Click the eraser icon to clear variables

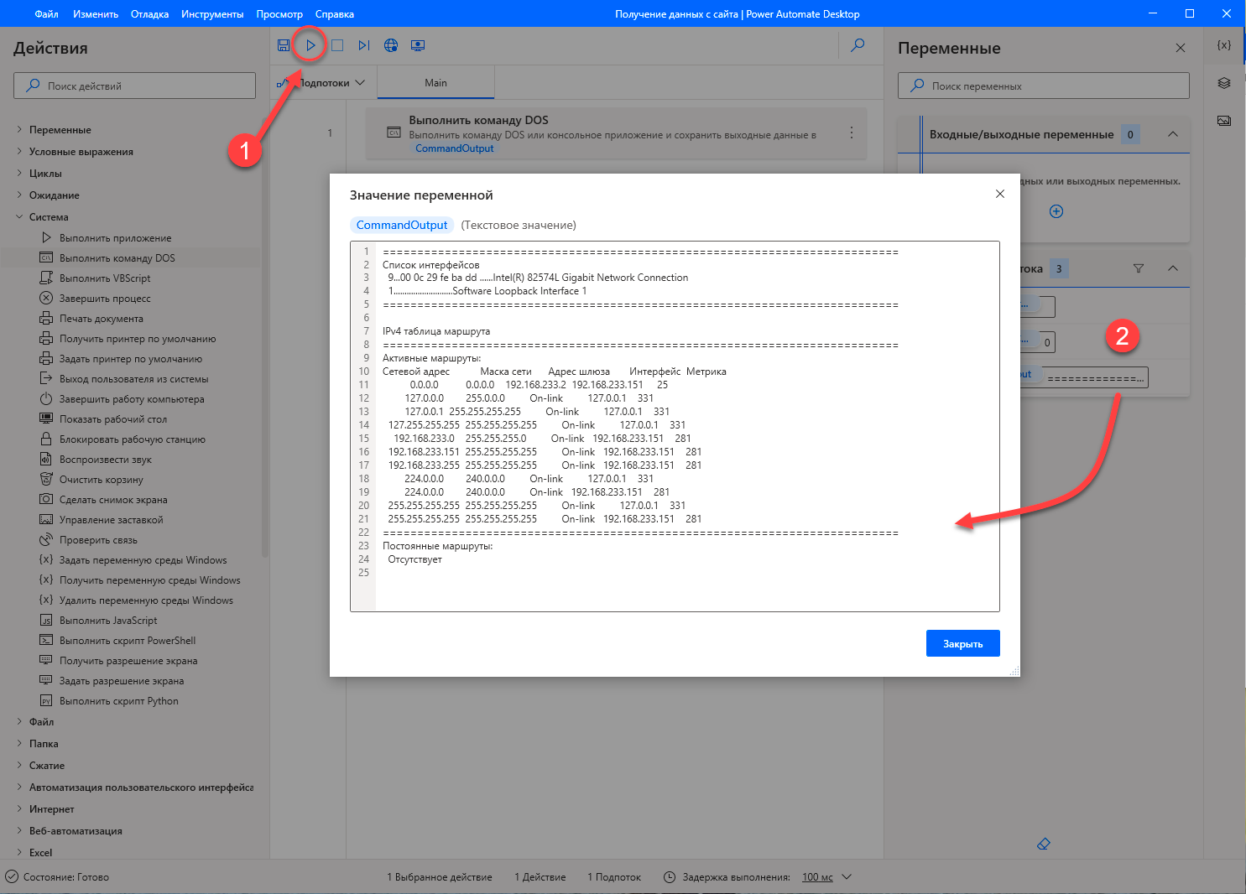1044,844
